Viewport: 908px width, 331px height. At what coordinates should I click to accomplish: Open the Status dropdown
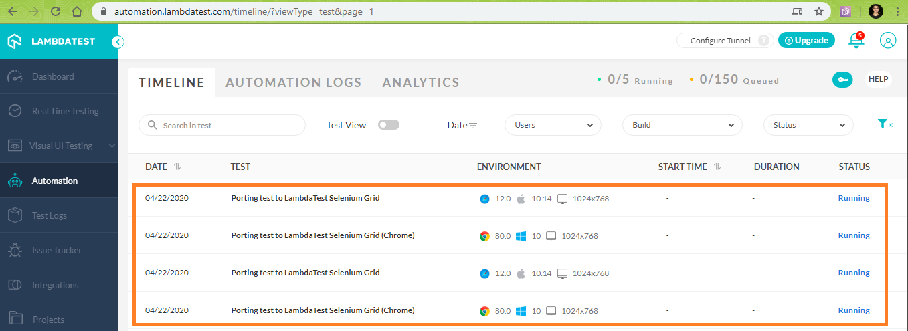(808, 125)
